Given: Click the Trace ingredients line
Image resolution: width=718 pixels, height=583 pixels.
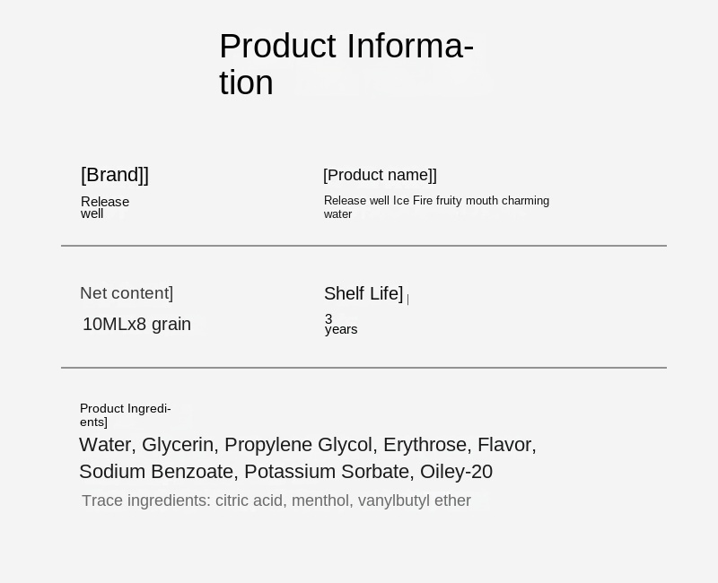Looking at the screenshot, I should click(276, 500).
